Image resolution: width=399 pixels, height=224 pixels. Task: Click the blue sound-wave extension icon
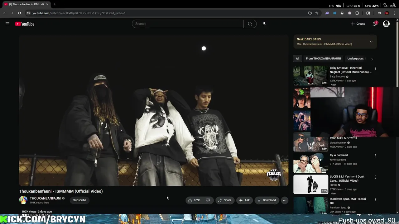point(334,13)
